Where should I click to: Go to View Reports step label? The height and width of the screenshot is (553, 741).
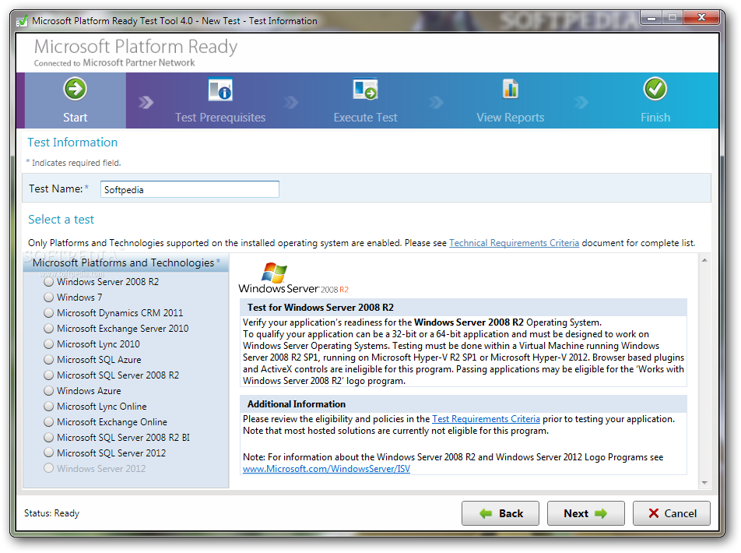tap(511, 118)
